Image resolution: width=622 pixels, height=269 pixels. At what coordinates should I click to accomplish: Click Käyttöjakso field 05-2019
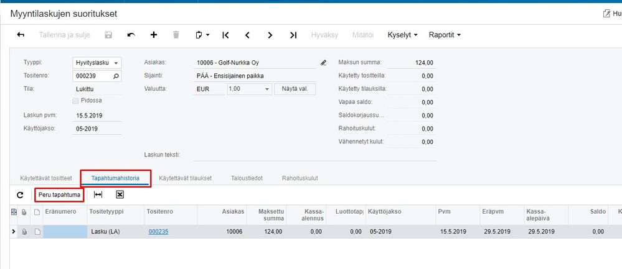[97, 129]
